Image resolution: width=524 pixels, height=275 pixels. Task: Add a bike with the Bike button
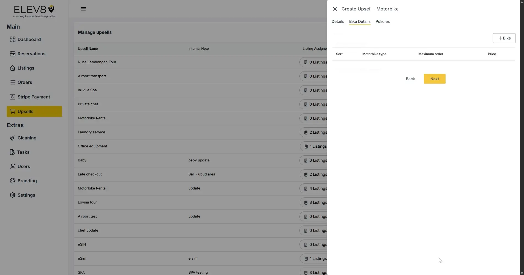pyautogui.click(x=504, y=38)
